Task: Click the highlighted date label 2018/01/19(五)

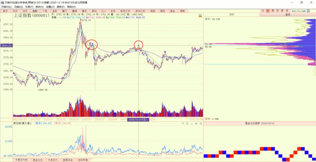Action: [138, 119]
